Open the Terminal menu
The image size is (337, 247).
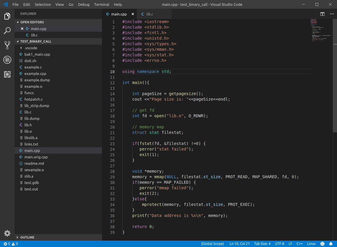[x=102, y=4]
